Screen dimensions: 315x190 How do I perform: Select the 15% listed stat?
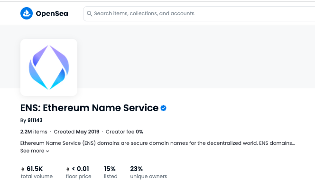click(111, 172)
